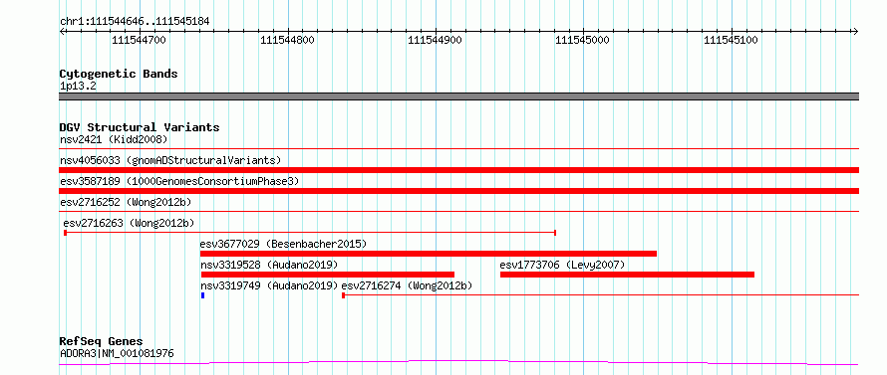The width and height of the screenshot is (887, 375).
Task: Open variant nsv3319749 (Audano2019)
Action: click(269, 285)
